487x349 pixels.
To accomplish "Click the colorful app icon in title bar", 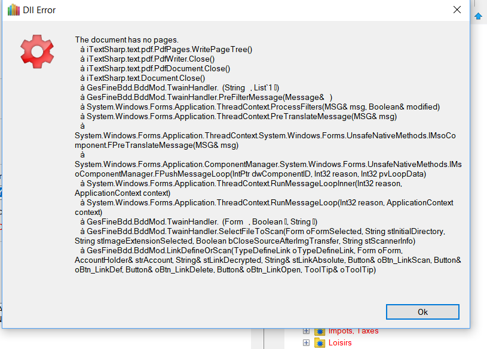I will click(13, 10).
